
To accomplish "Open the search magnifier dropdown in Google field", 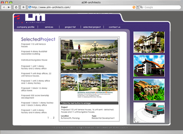I will (x=141, y=7).
